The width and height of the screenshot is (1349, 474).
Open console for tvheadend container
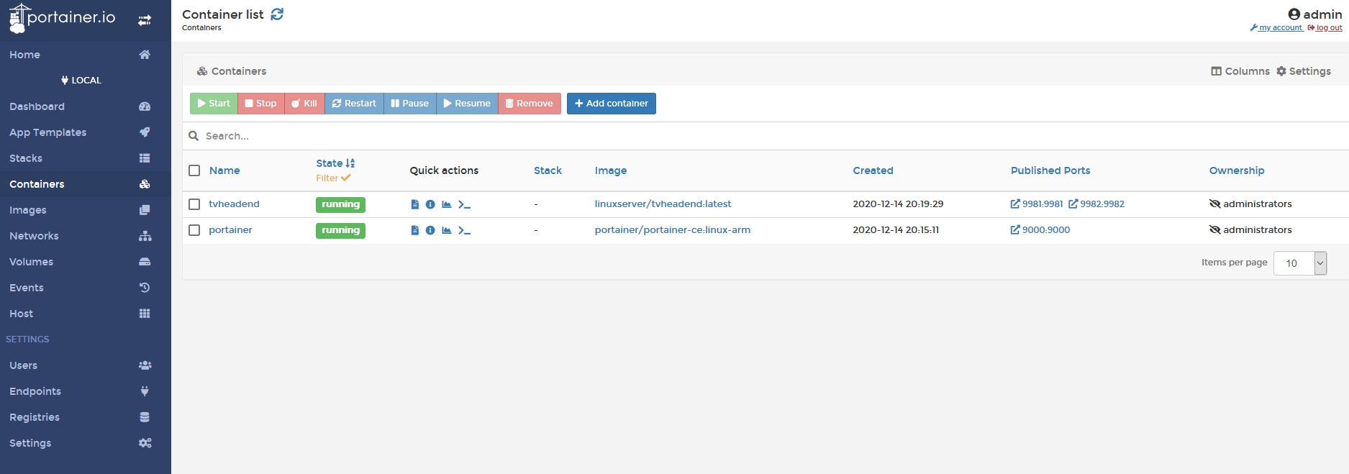(464, 204)
